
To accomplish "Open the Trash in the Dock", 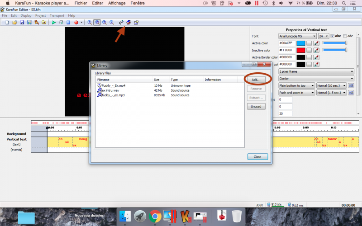I will click(237, 217).
